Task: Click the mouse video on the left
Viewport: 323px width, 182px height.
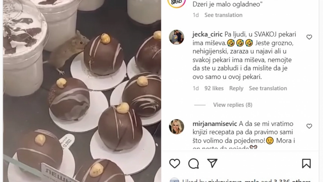Action: (82, 91)
